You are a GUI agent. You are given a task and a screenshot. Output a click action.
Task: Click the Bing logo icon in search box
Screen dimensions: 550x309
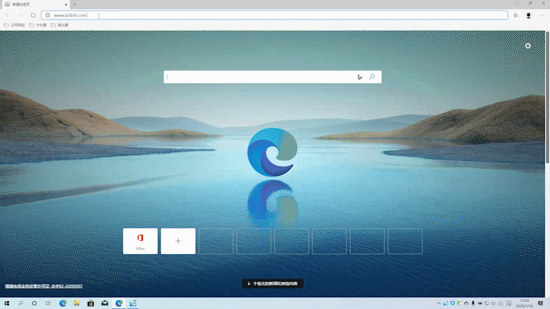360,77
